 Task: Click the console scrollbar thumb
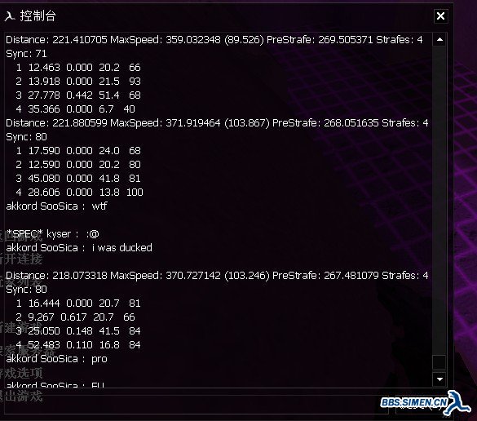pyautogui.click(x=439, y=362)
